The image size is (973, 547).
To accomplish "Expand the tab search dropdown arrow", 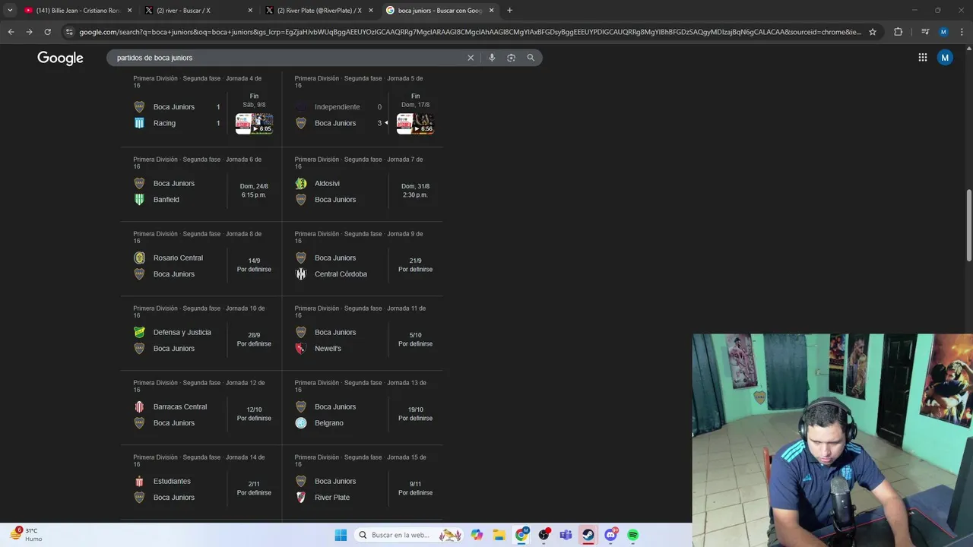I will 10,11.
